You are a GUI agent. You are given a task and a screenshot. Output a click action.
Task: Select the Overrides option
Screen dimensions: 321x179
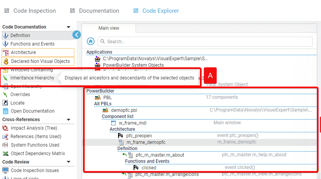20,95
